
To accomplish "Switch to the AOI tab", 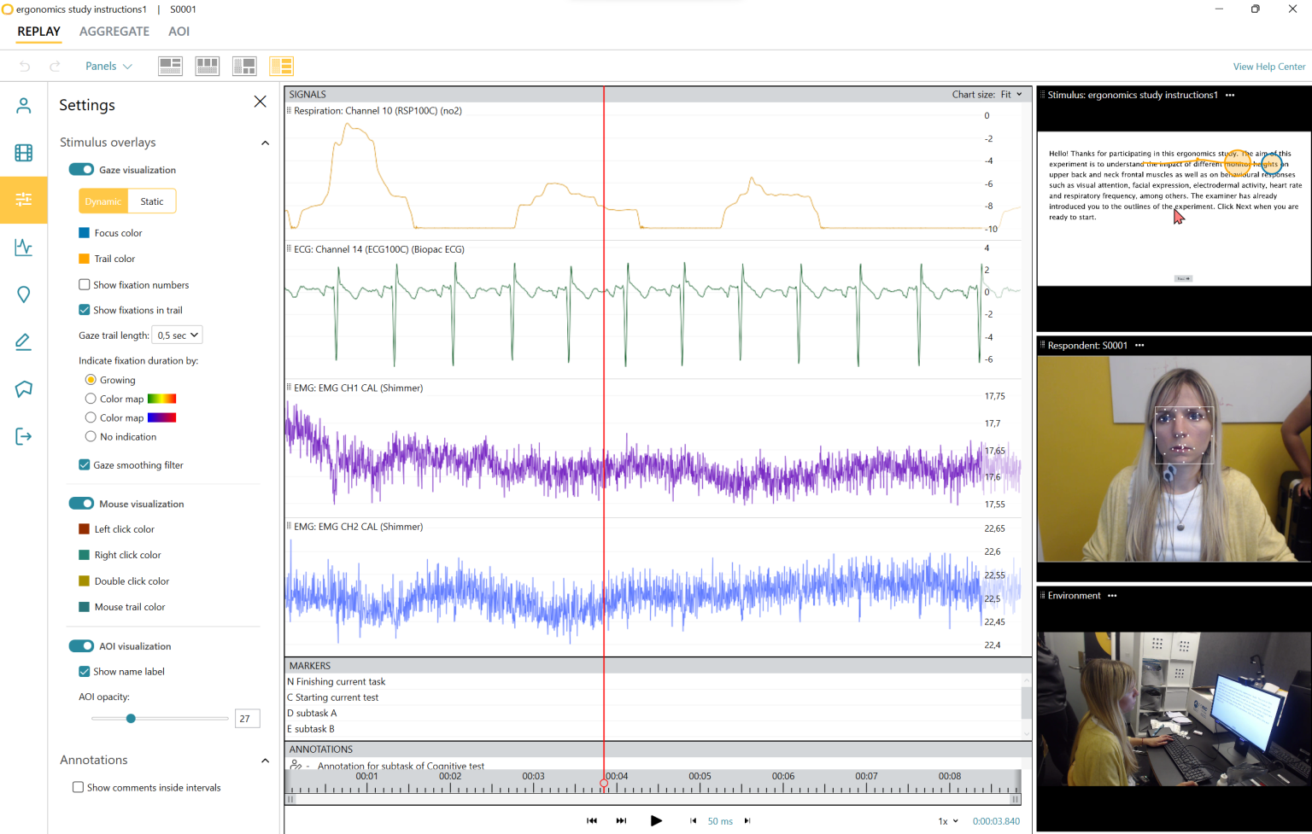I will pos(179,32).
